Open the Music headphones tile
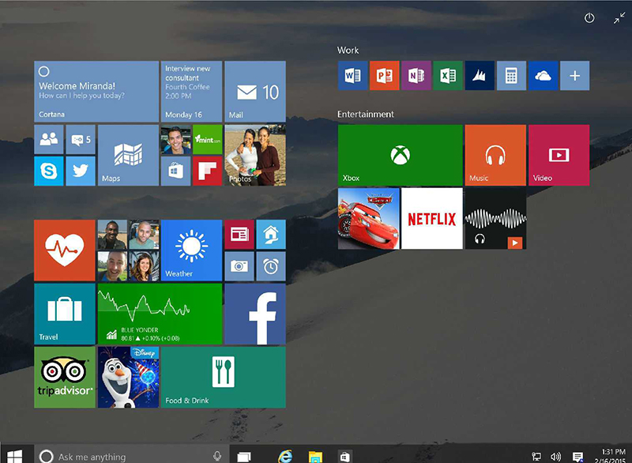This screenshot has width=632, height=463. click(495, 155)
